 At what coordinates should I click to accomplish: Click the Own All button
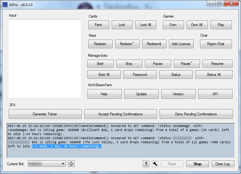(x=197, y=25)
